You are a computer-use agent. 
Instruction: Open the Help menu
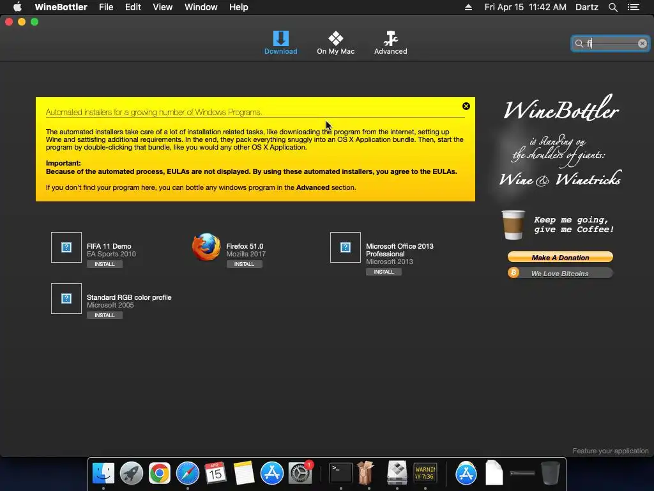239,7
